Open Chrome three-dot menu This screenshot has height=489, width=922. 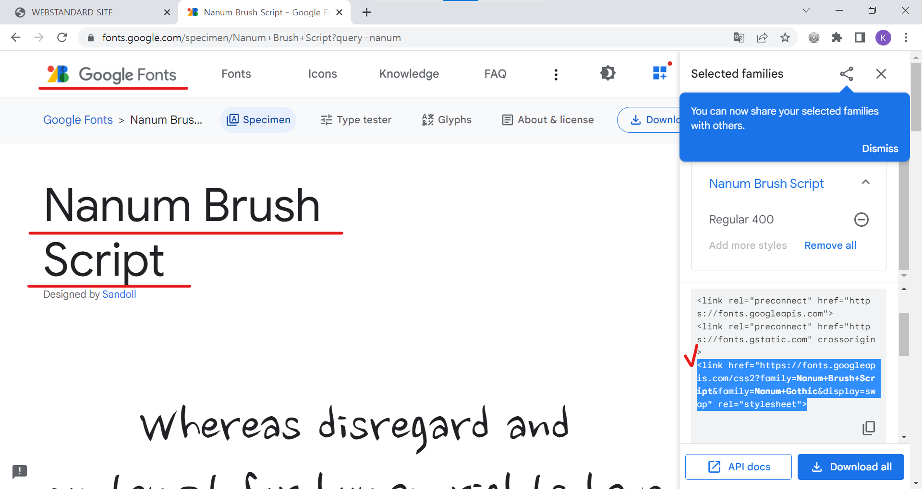[x=906, y=37]
